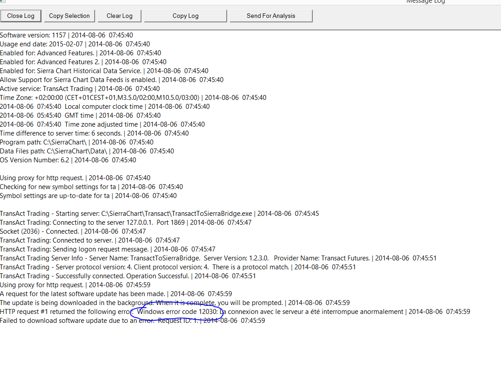Click the Send For Analysis button
The width and height of the screenshot is (501, 367).
tap(271, 16)
